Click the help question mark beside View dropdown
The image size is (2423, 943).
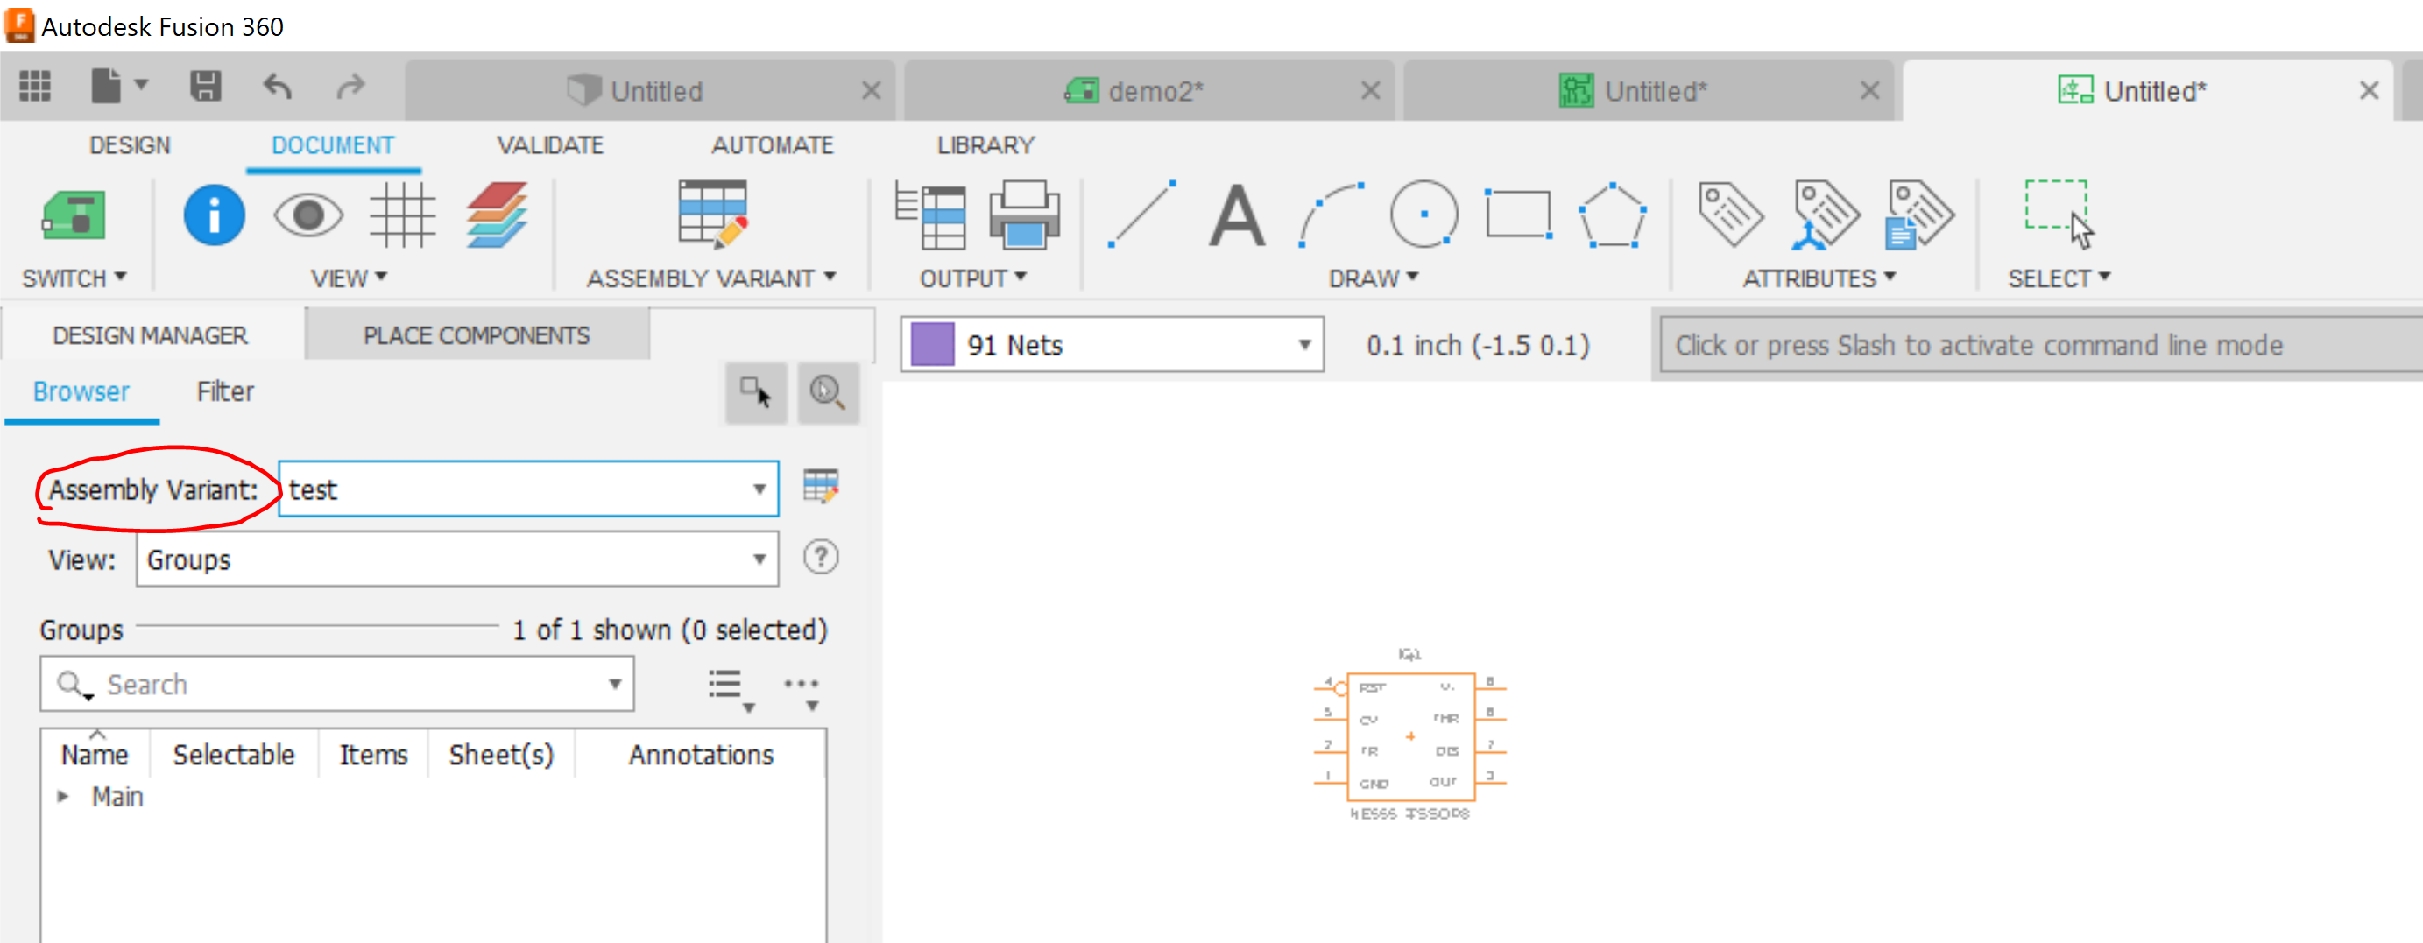pyautogui.click(x=820, y=558)
